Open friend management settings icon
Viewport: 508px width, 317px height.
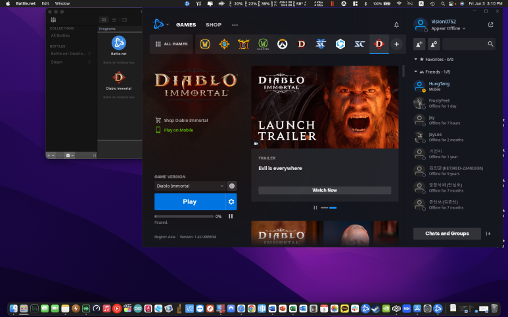click(x=434, y=44)
